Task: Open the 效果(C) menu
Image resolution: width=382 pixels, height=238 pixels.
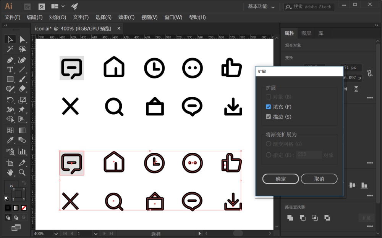Action: 126,17
